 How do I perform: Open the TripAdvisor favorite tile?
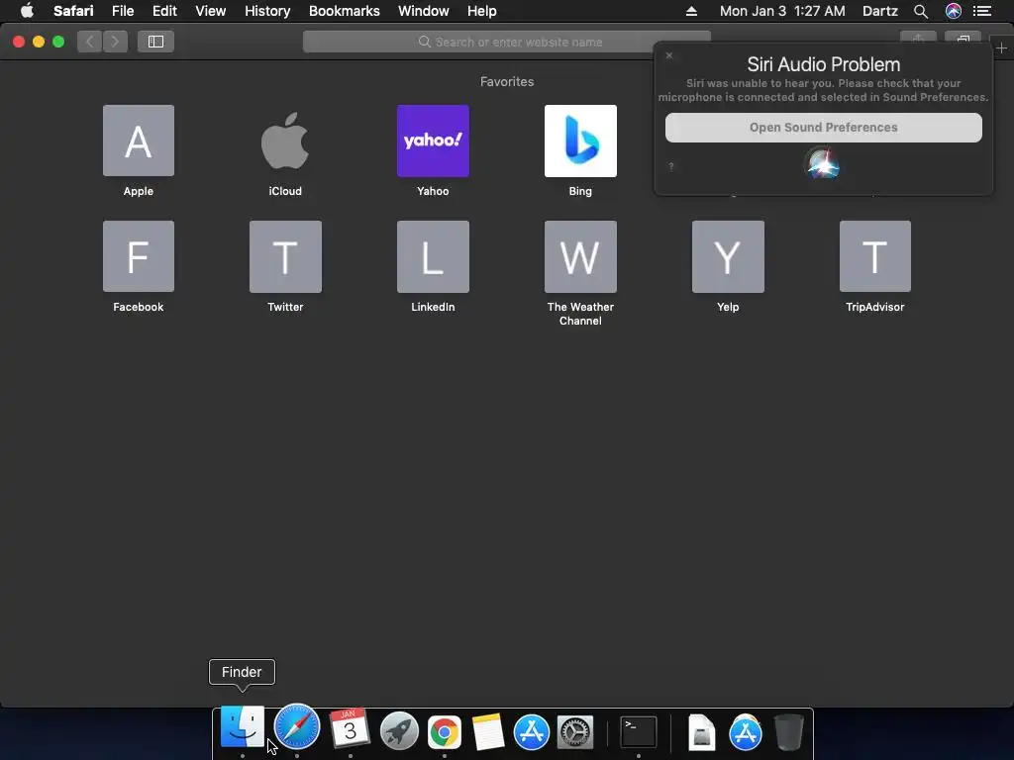pos(875,256)
